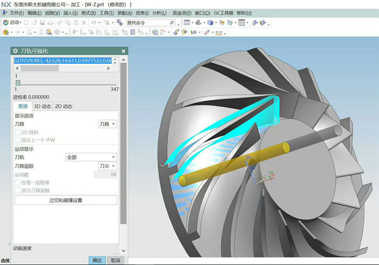This screenshot has width=379, height=265.
Task: Click the save disk icon in toolbar
Action: pyautogui.click(x=42, y=23)
